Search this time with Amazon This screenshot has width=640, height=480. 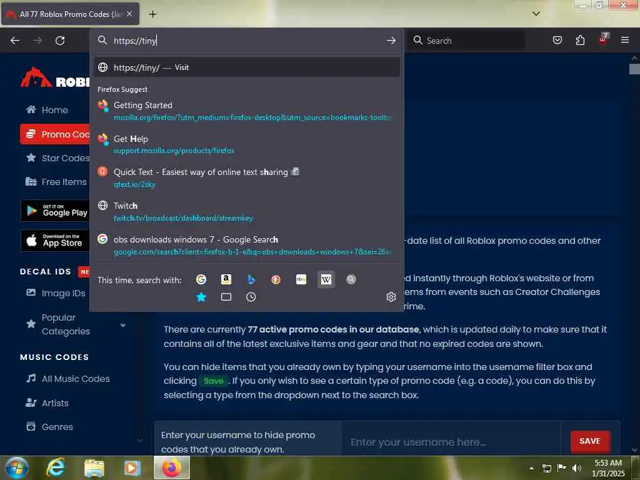[x=226, y=279]
